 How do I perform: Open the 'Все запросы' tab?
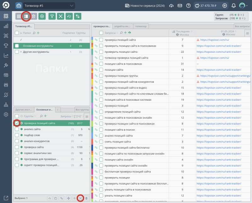tap(242, 27)
